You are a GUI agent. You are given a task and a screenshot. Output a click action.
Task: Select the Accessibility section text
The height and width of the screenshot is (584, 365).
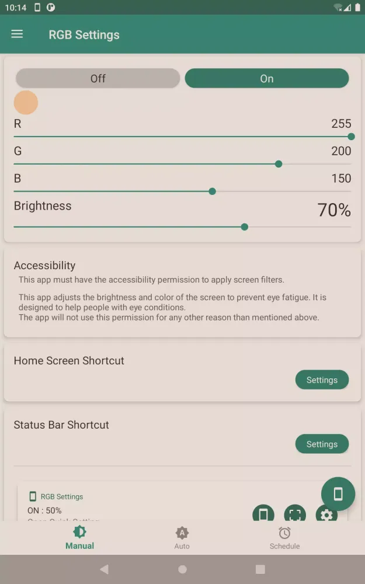coord(44,265)
